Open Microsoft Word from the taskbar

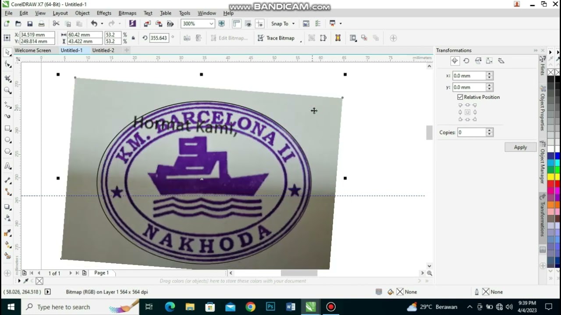pyautogui.click(x=291, y=307)
